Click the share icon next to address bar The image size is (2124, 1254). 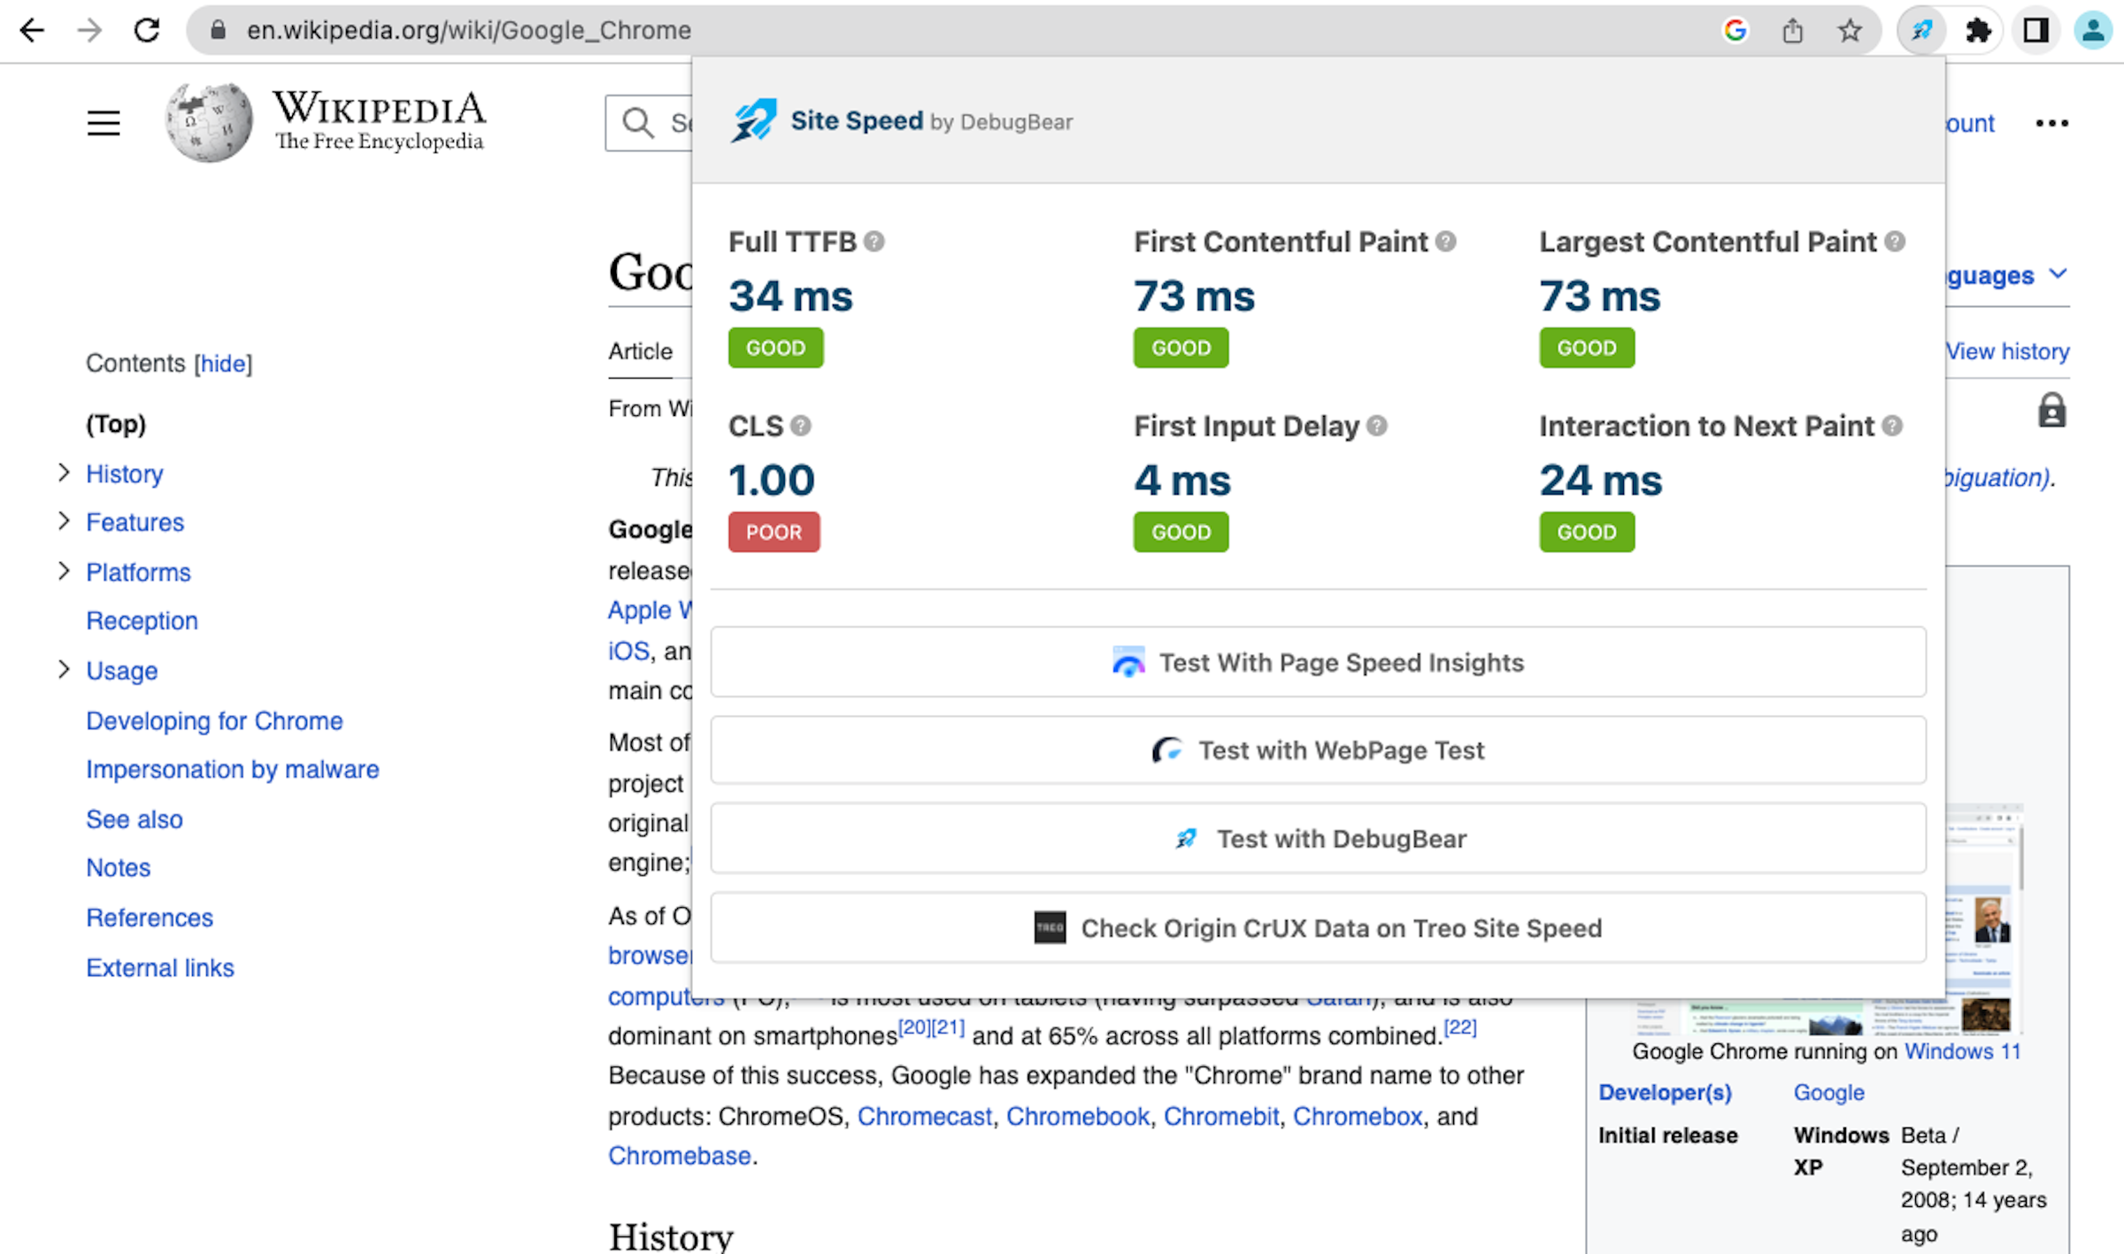tap(1792, 29)
